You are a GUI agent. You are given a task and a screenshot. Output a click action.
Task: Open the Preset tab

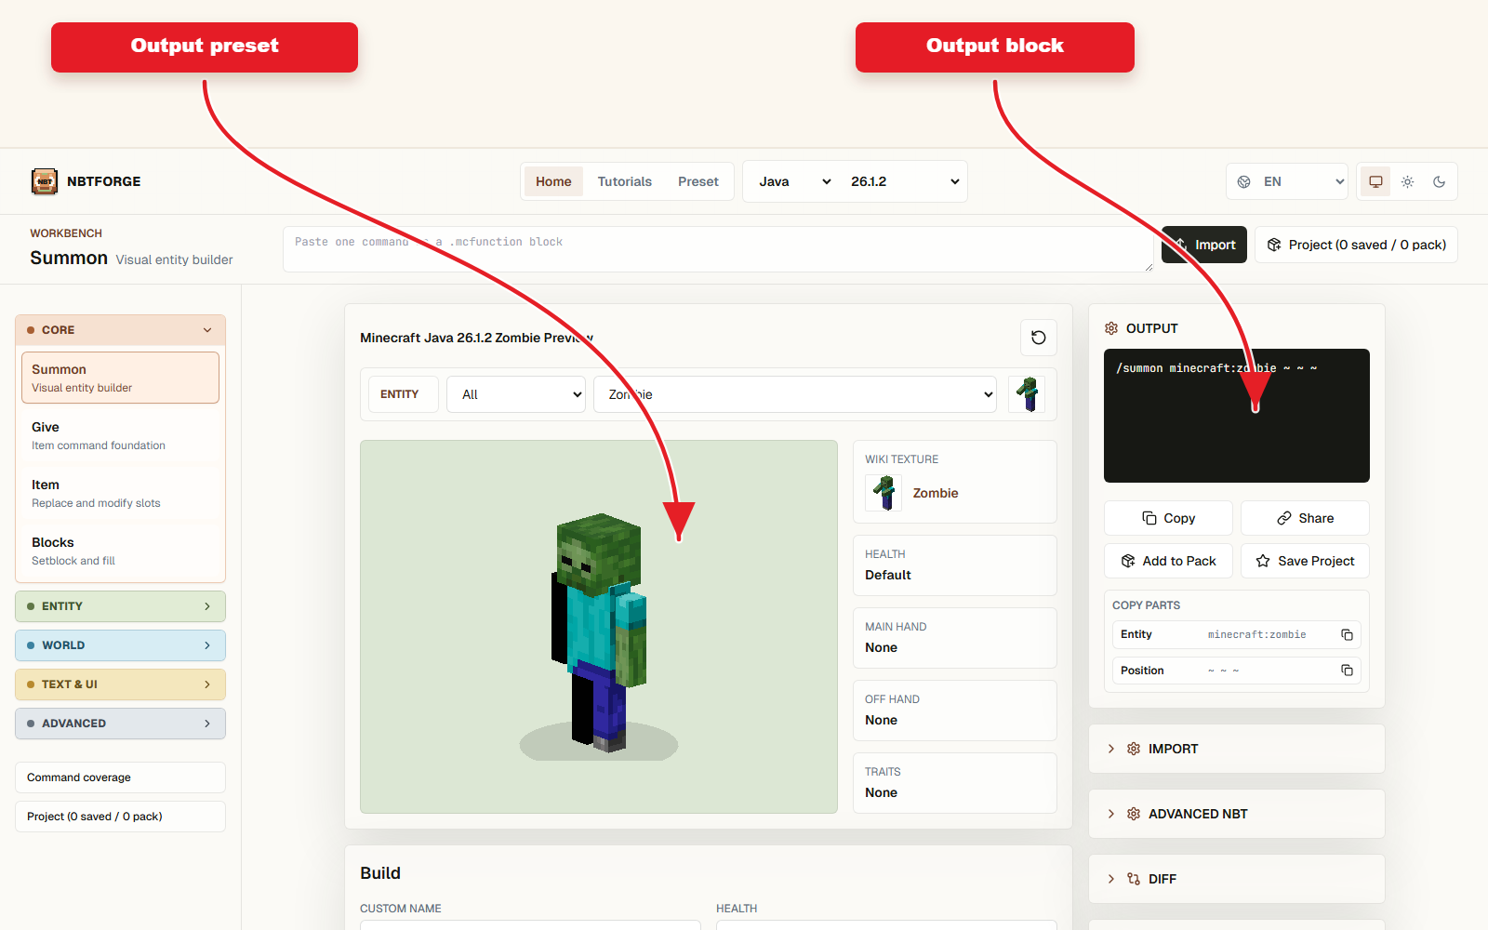[x=698, y=181]
